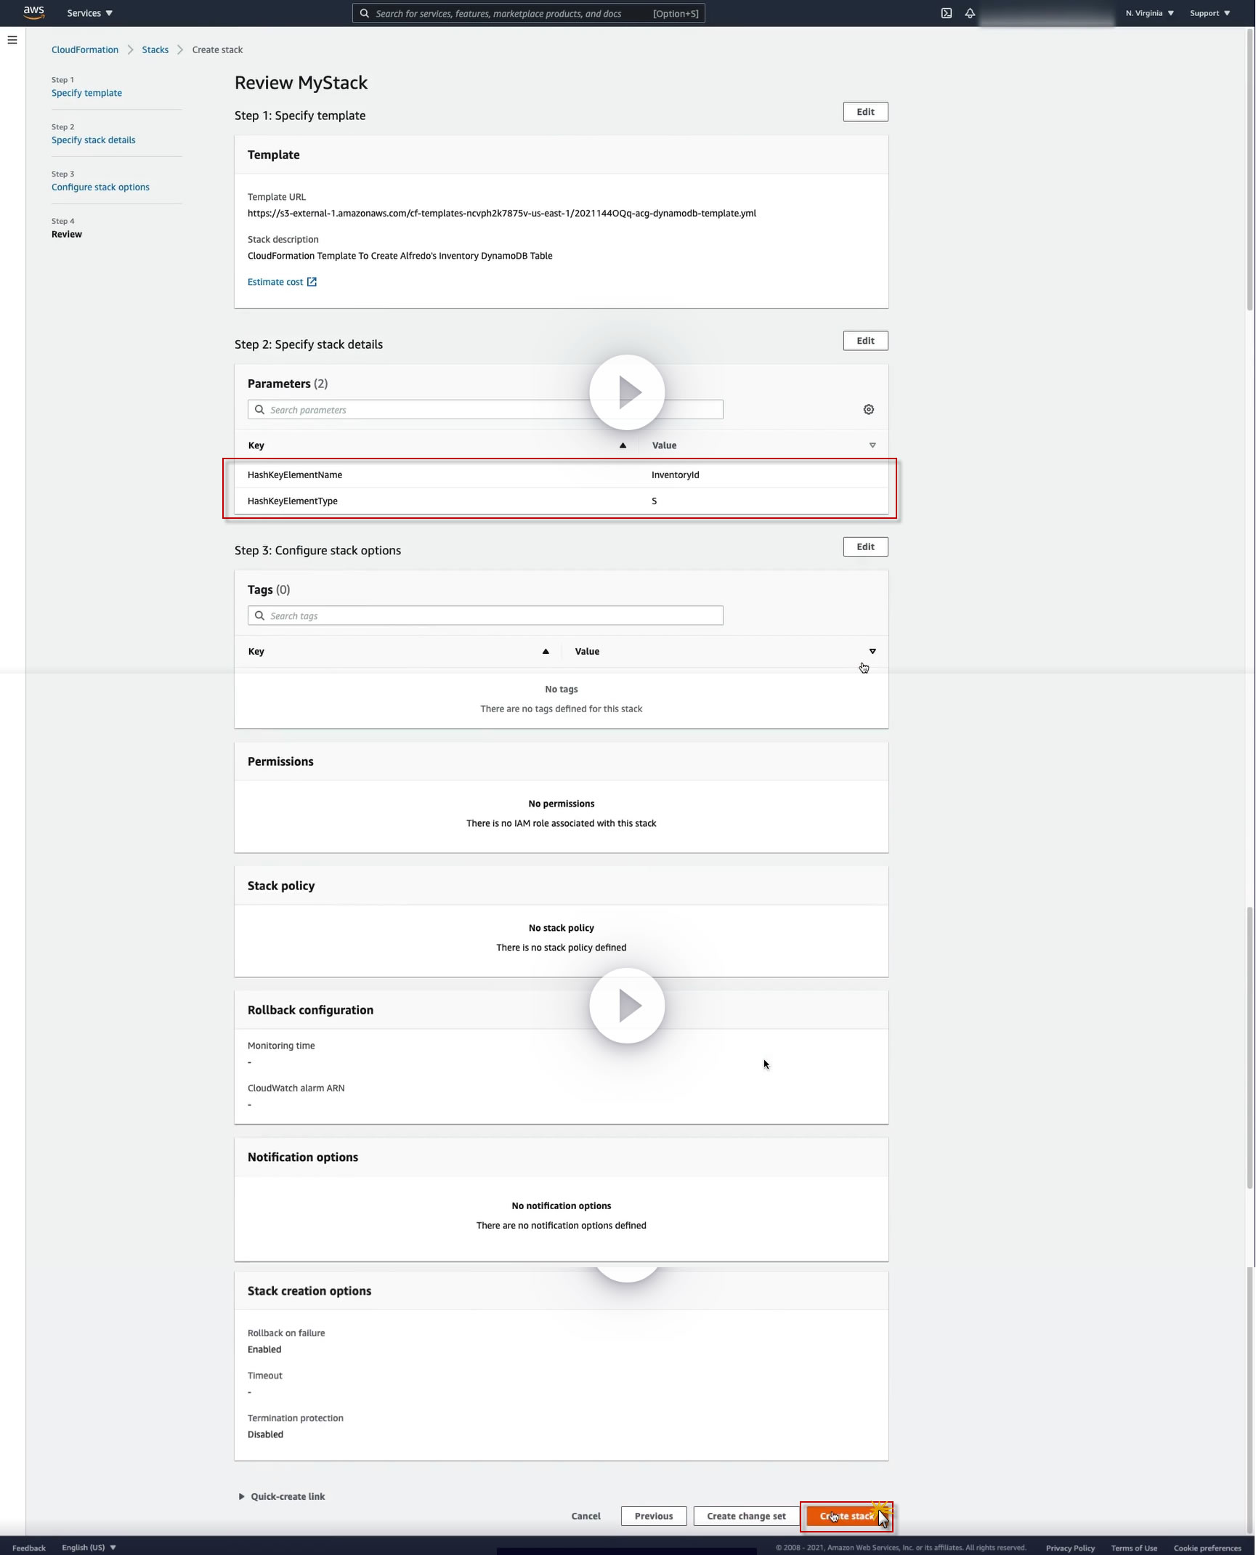Open the Support dropdown menu
The height and width of the screenshot is (1555, 1256).
coord(1210,13)
